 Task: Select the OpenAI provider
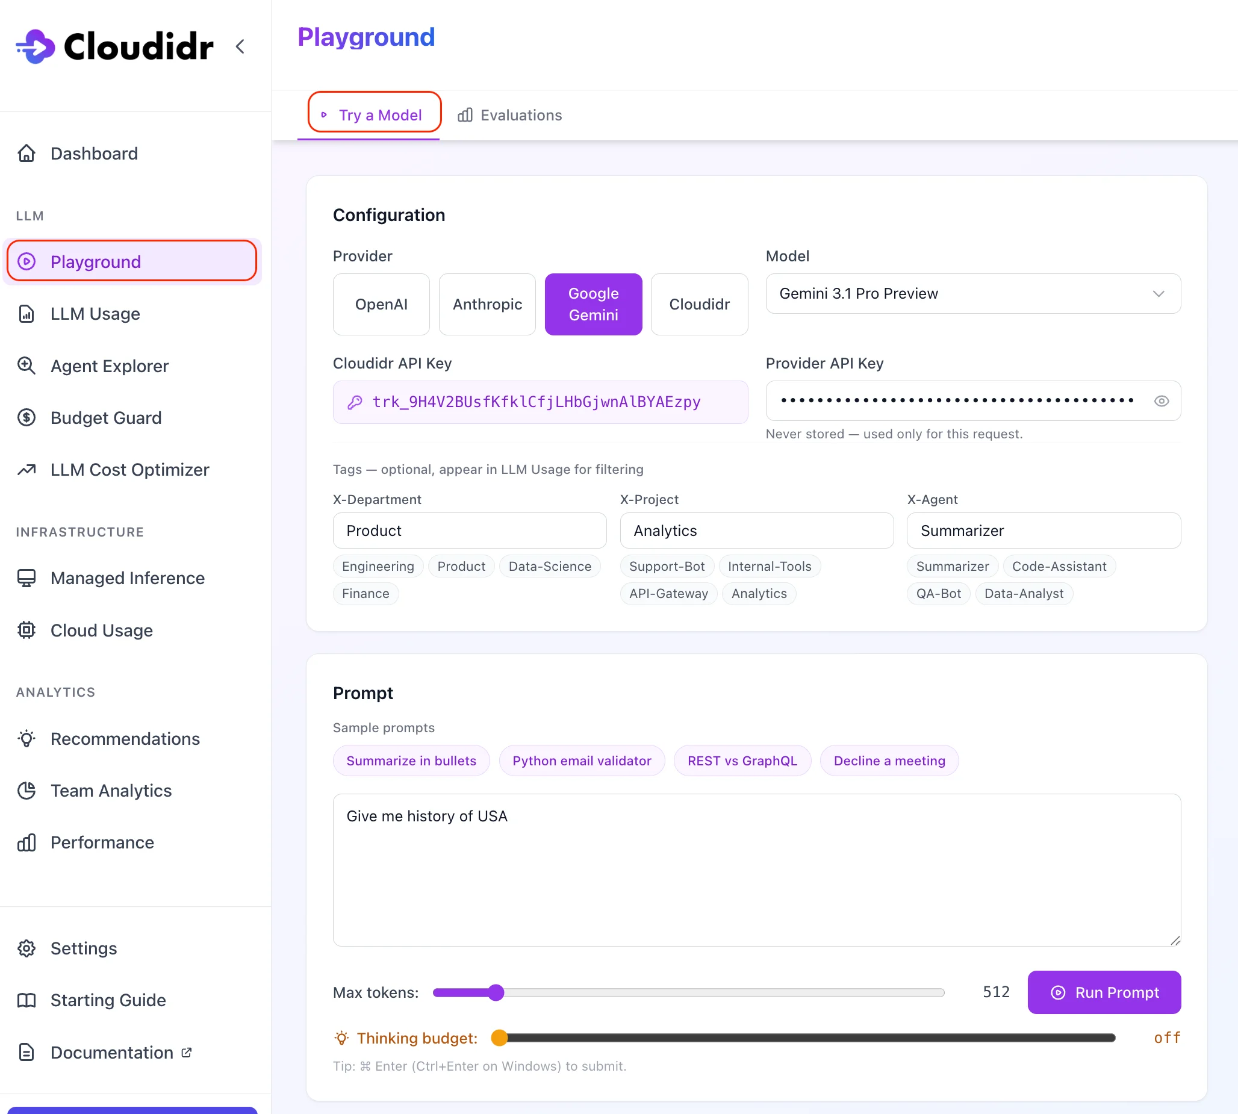(381, 304)
